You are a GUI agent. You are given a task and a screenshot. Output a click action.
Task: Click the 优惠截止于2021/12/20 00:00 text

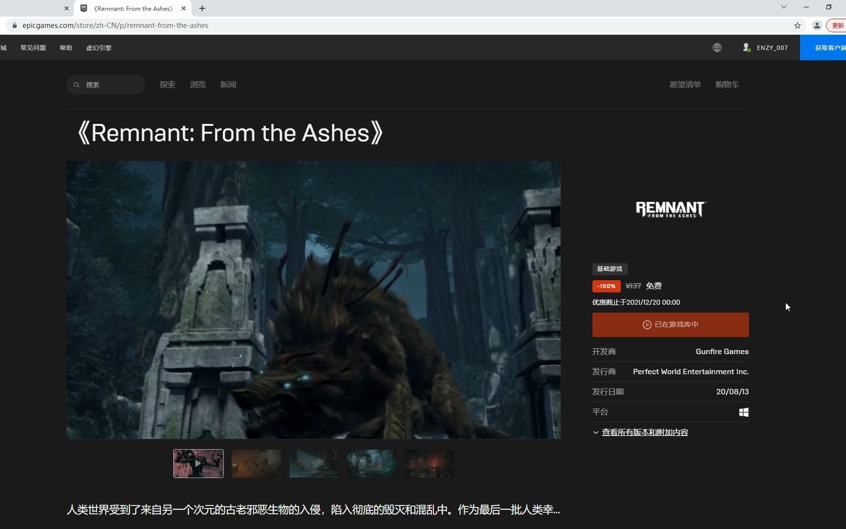pyautogui.click(x=636, y=302)
